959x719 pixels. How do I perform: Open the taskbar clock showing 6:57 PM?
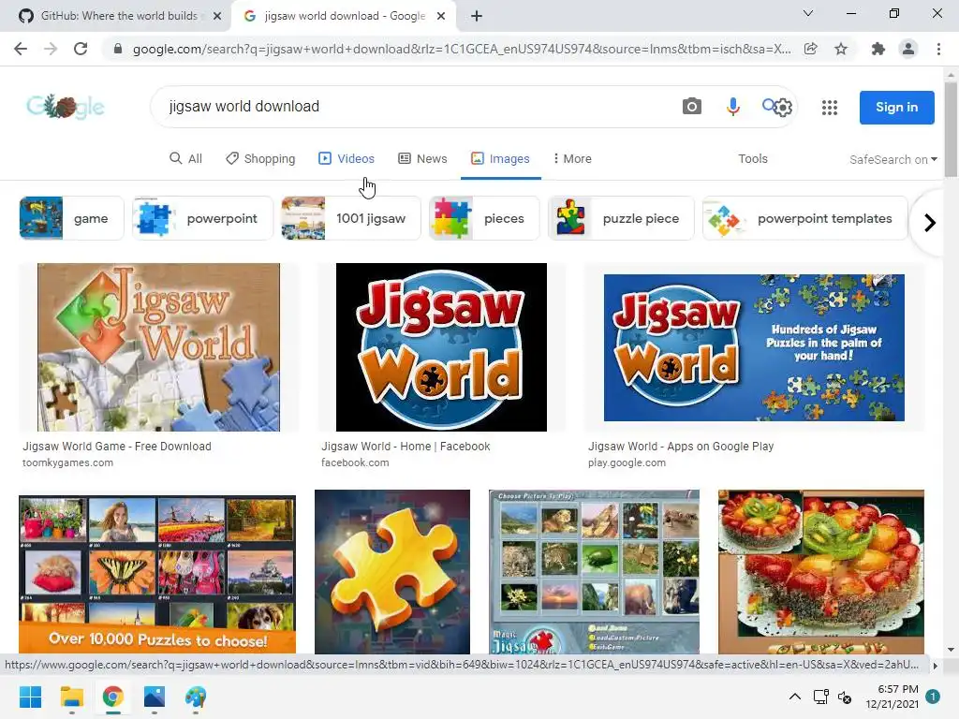coord(892,697)
